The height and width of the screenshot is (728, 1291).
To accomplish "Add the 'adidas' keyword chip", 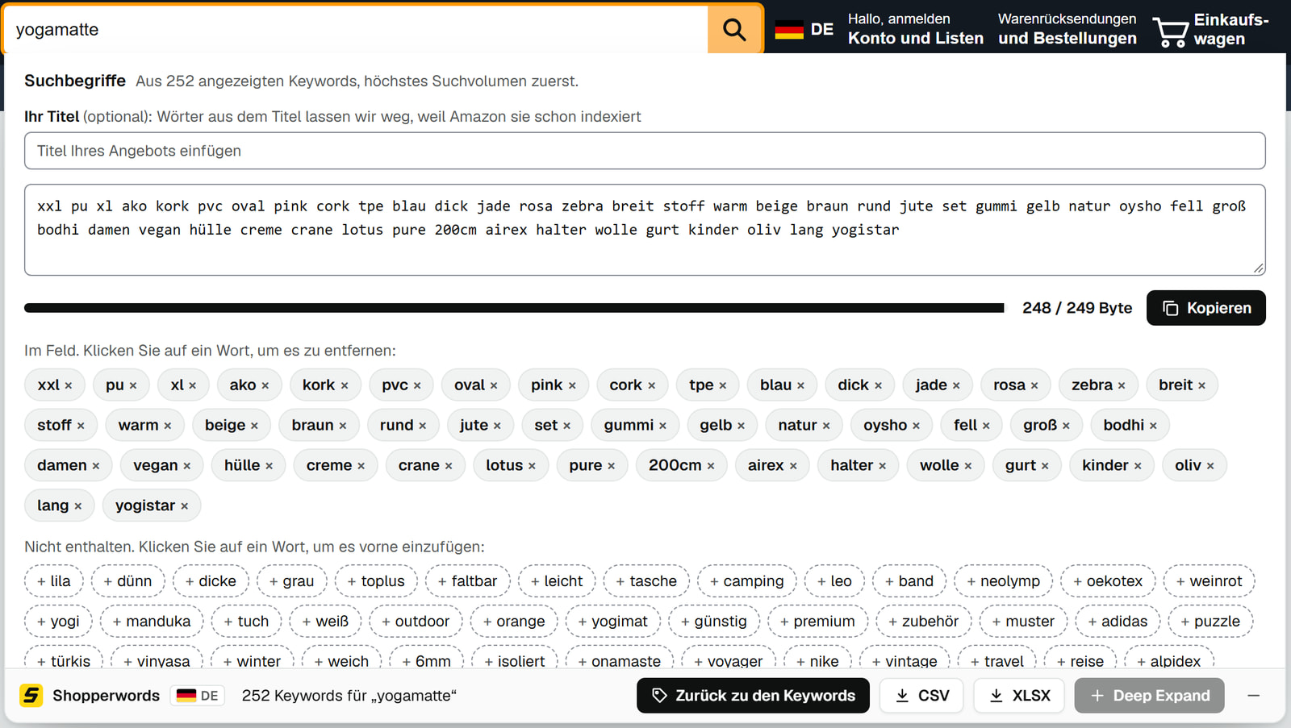I will (1118, 622).
